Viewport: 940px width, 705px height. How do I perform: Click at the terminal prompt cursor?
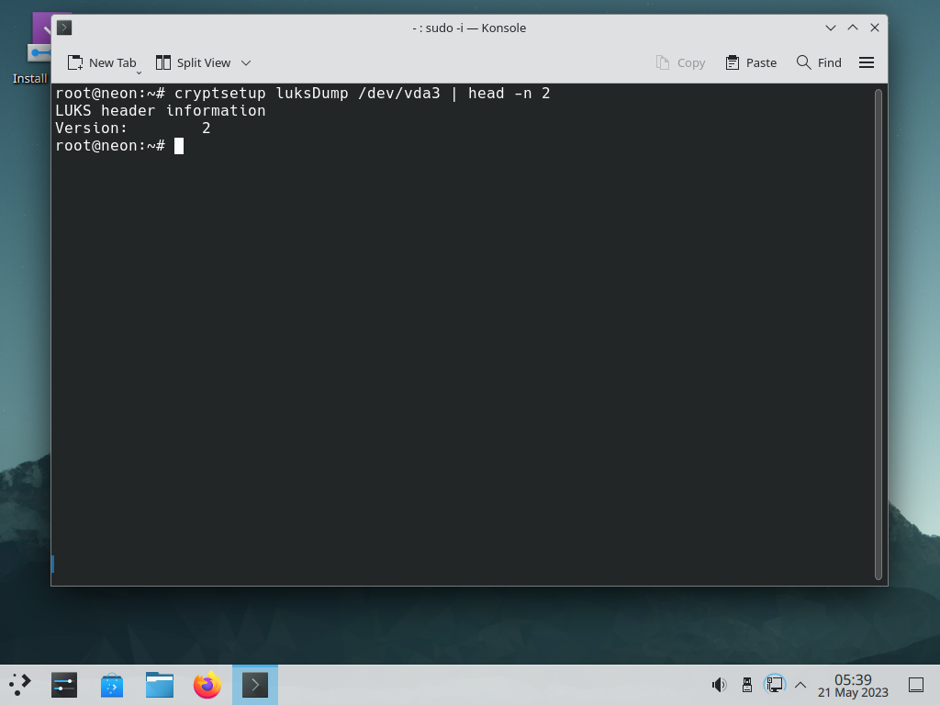[x=179, y=146]
